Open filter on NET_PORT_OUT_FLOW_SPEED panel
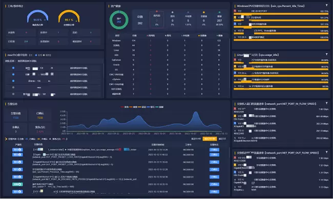Image resolution: width=333 pixels, height=199 pixels. click(x=326, y=152)
